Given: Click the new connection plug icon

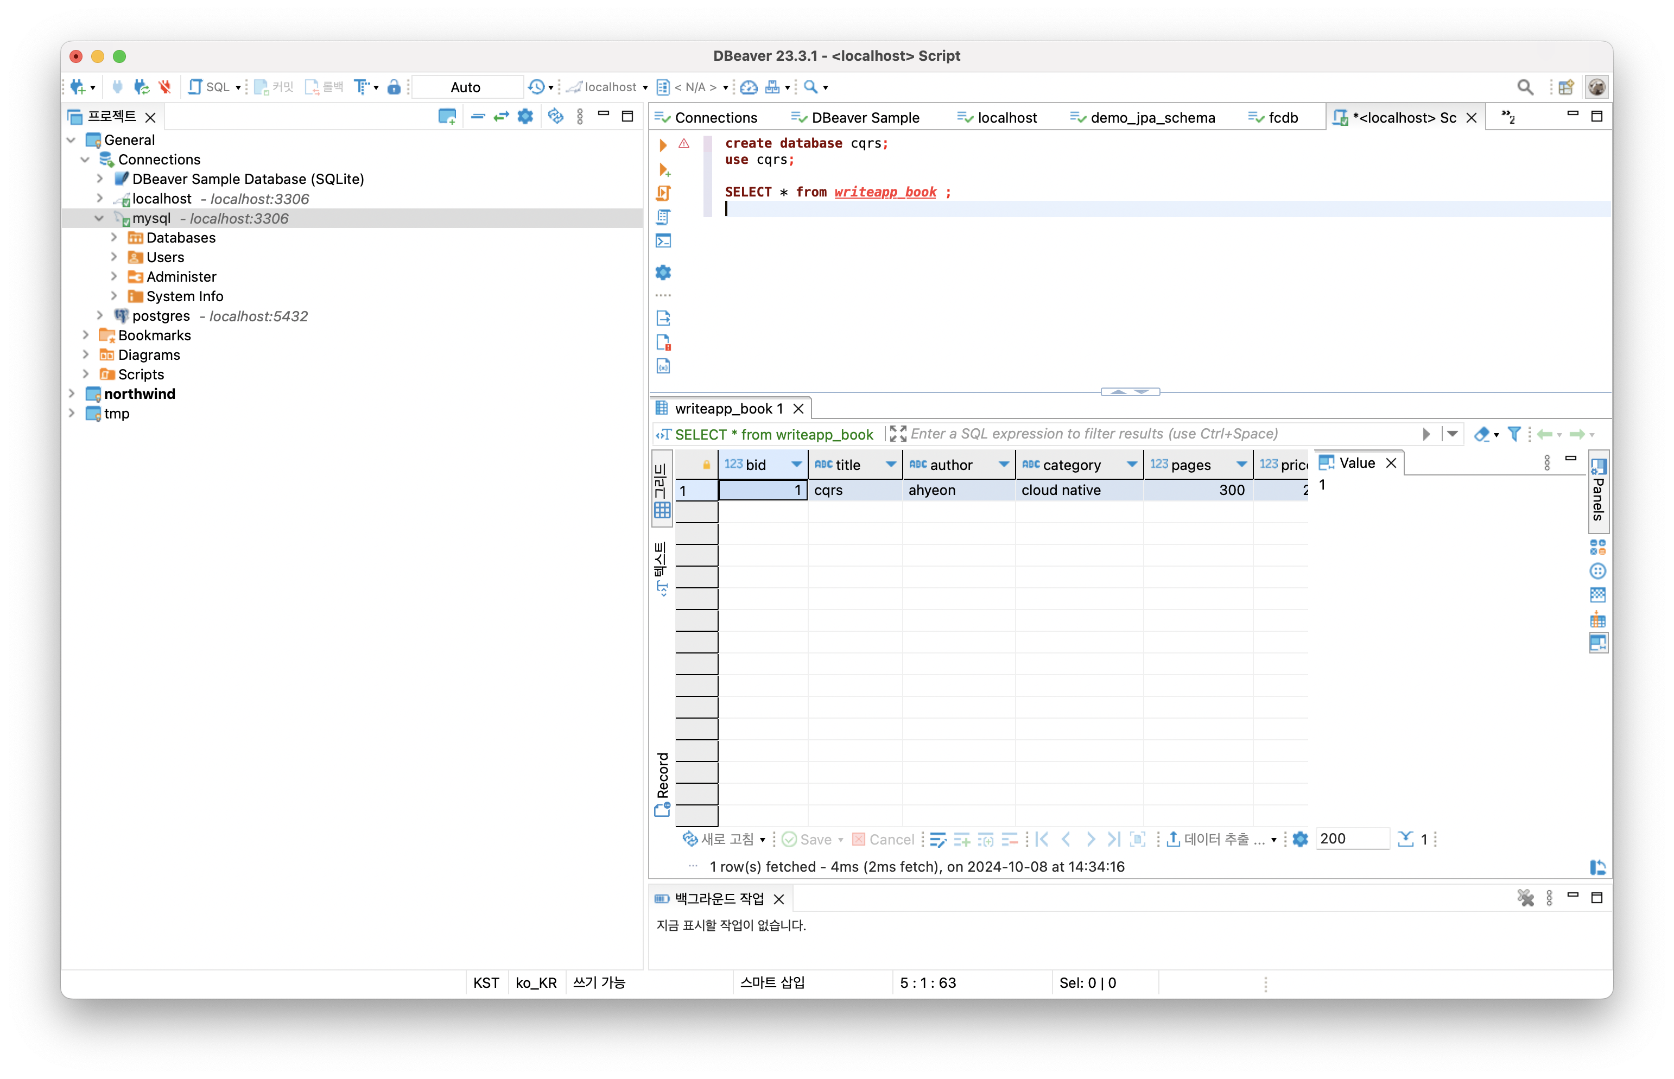Looking at the screenshot, I should click(78, 87).
